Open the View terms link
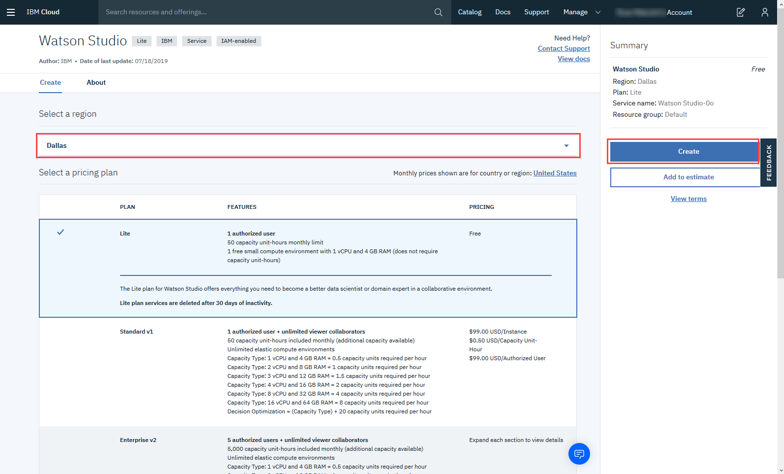 pyautogui.click(x=688, y=199)
